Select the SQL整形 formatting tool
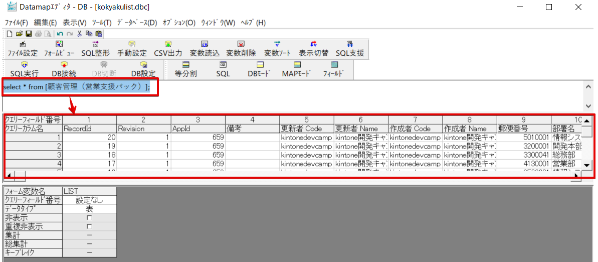This screenshot has width=598, height=262. coord(95,49)
